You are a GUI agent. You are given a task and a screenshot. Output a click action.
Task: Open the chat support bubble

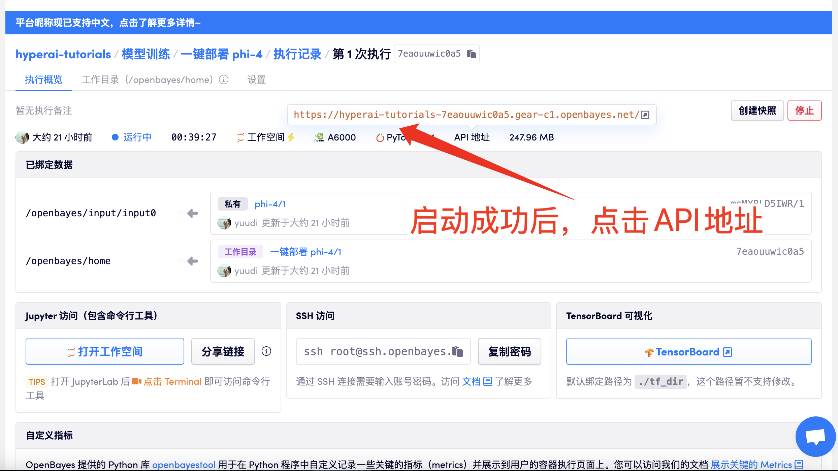click(815, 436)
